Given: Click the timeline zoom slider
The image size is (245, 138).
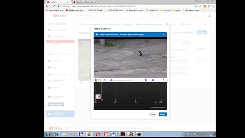Looking at the screenshot, I should [158, 107].
